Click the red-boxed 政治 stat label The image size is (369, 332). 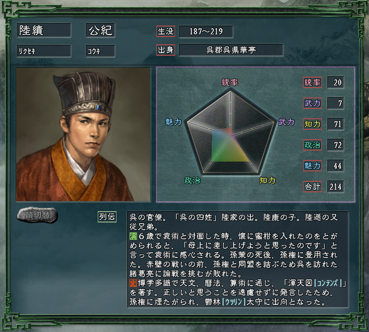(x=313, y=145)
